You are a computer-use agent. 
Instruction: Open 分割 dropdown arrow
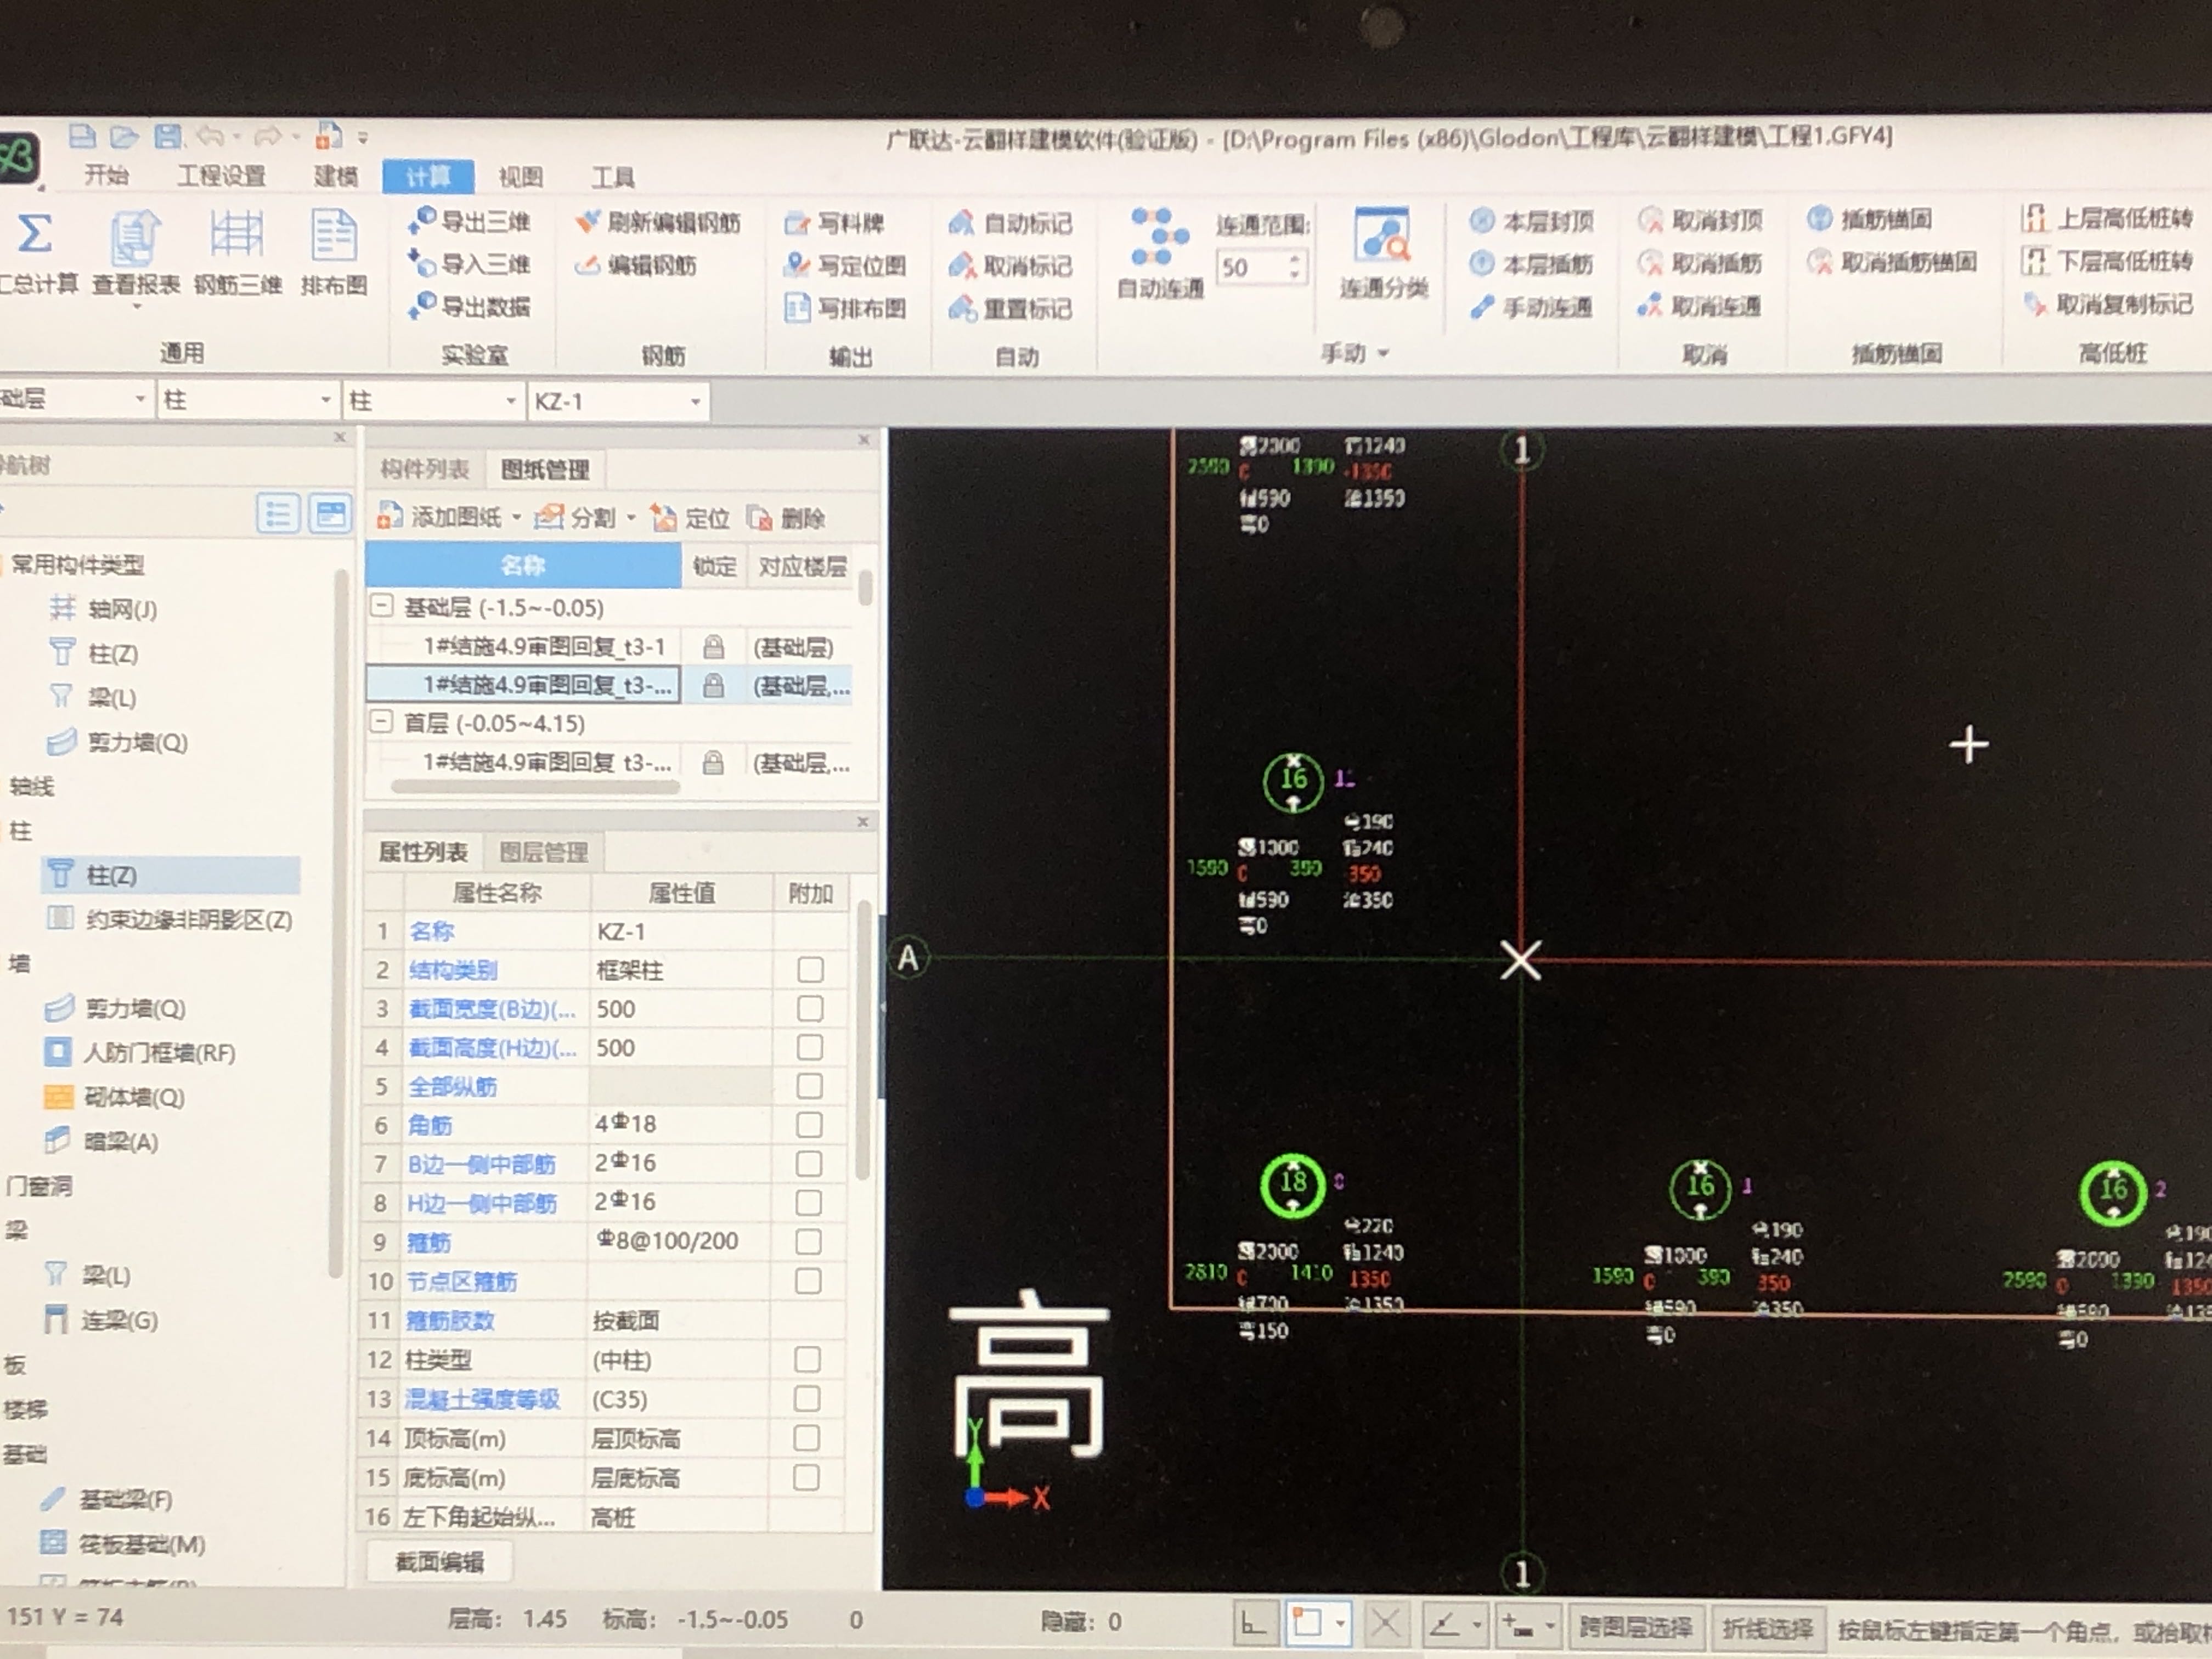(x=631, y=518)
